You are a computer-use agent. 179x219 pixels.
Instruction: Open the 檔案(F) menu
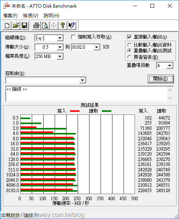coord(10,16)
